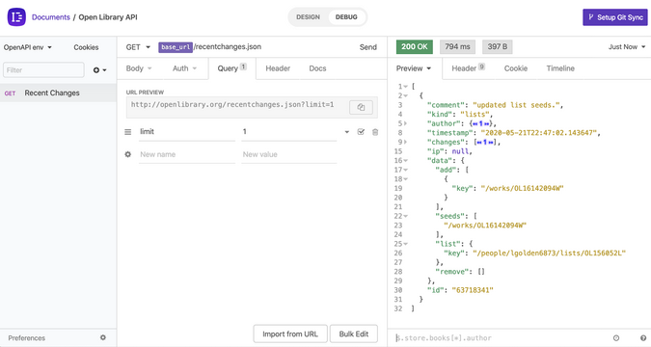This screenshot has height=347, width=651.
Task: Open the limit value type dropdown arrow
Action: [346, 132]
